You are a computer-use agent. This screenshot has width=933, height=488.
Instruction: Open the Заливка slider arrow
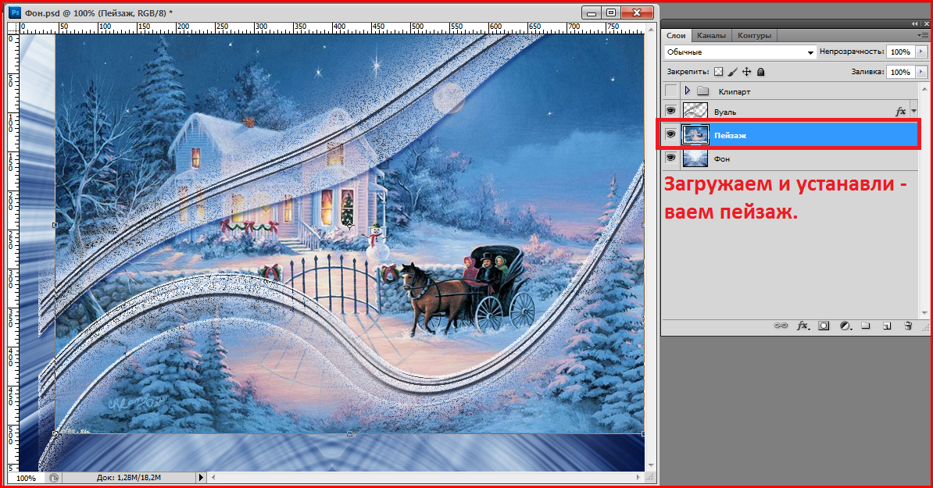[x=921, y=72]
